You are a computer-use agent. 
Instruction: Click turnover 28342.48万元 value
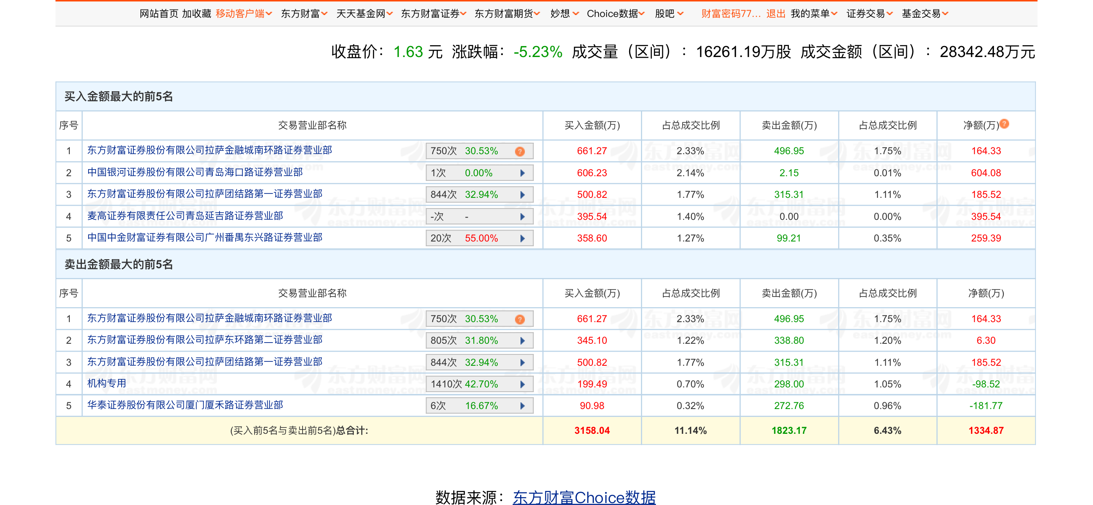[x=987, y=52]
